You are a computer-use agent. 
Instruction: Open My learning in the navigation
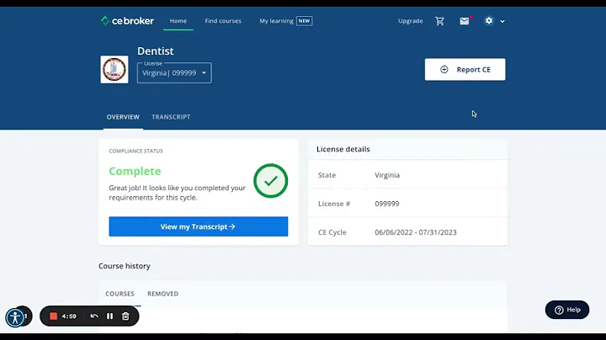point(276,21)
